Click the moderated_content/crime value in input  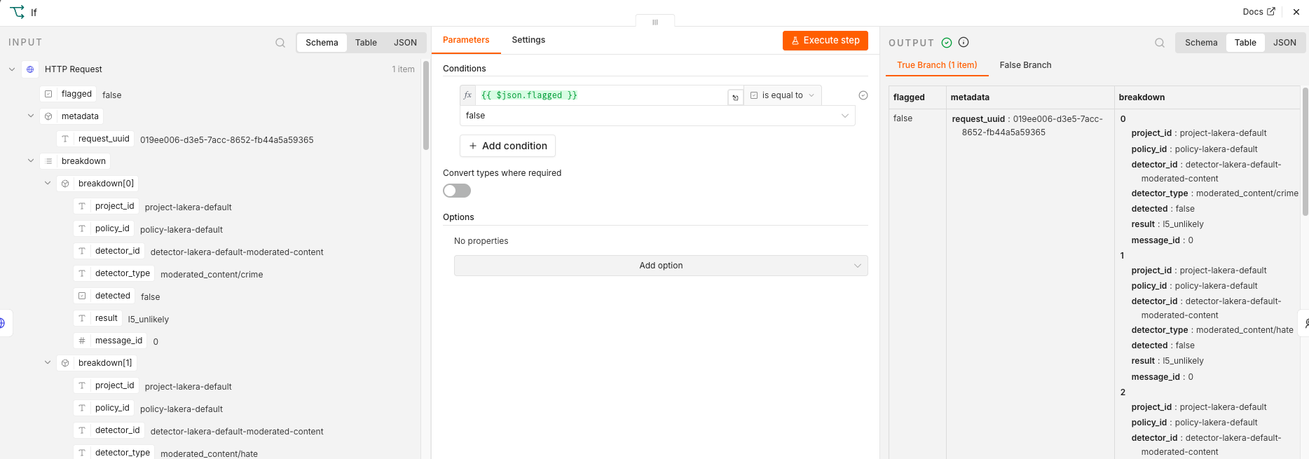[212, 275]
